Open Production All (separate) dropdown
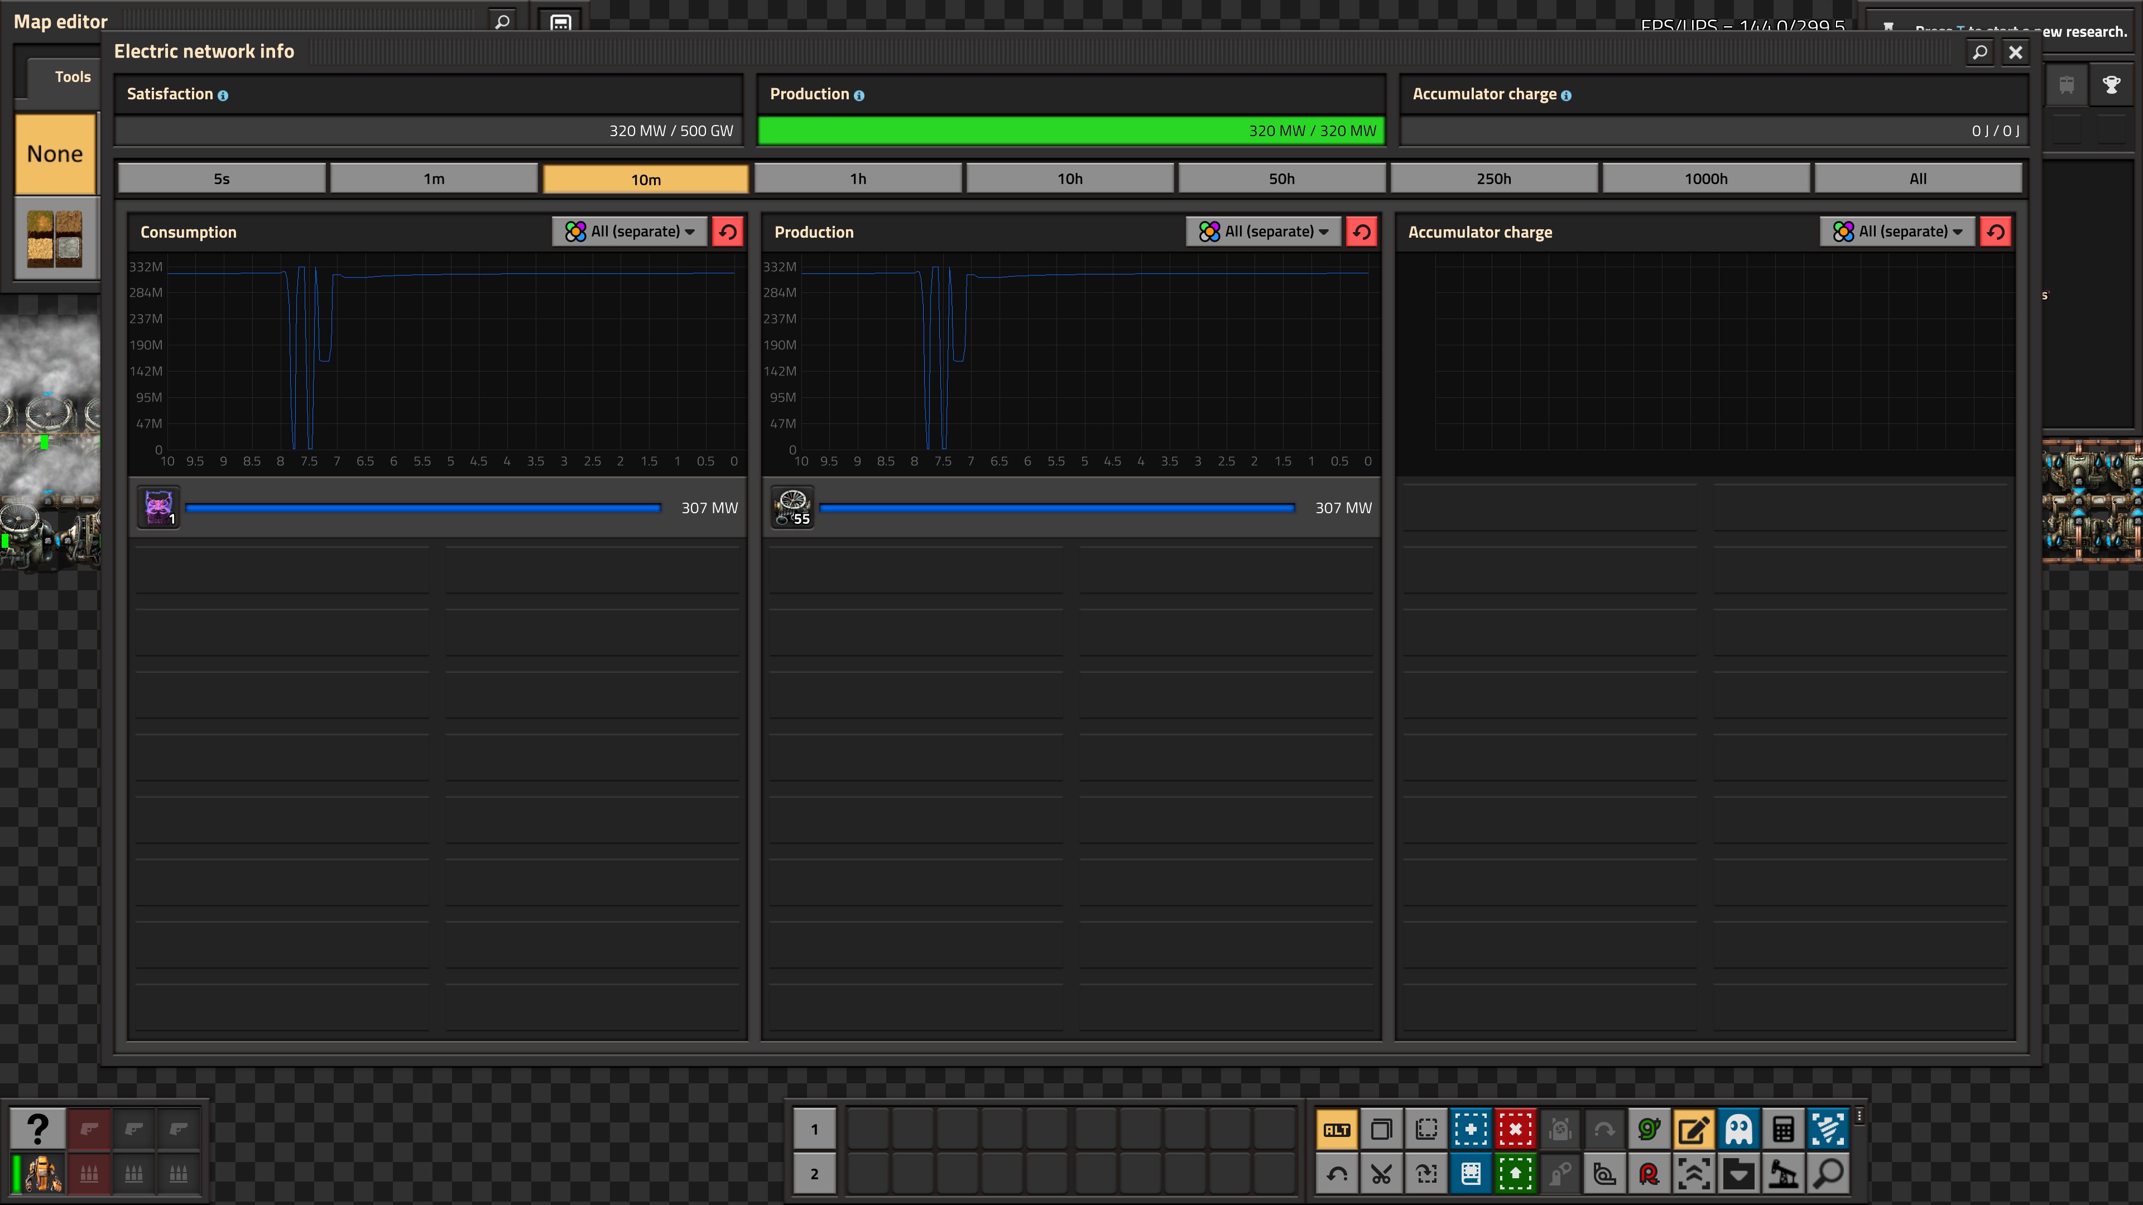 (1263, 231)
